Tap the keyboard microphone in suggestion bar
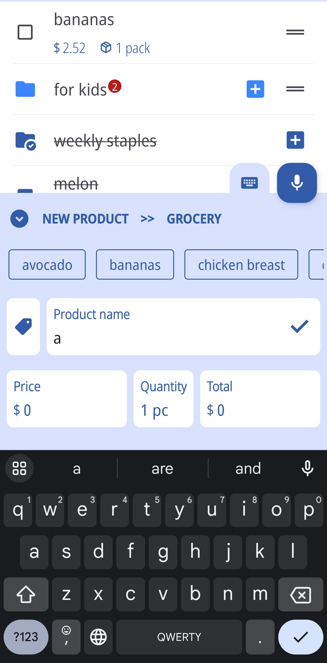Screen dimensions: 327x663 coord(307,468)
